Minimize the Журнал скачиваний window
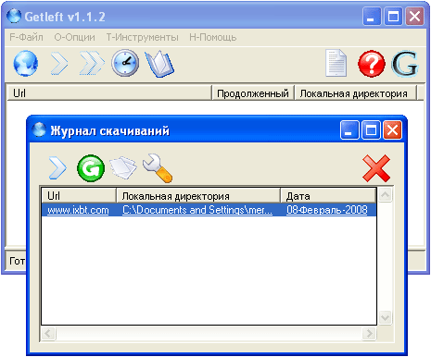 point(349,130)
